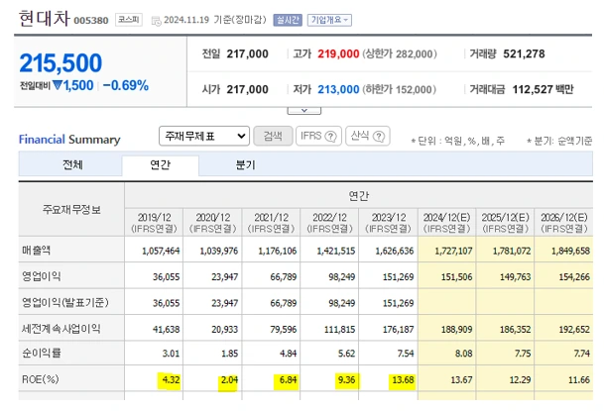Open the 주재무제표 dropdown
604x411 pixels.
(204, 136)
